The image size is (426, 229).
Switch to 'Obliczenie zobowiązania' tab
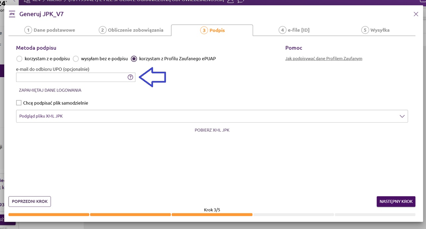point(131,30)
